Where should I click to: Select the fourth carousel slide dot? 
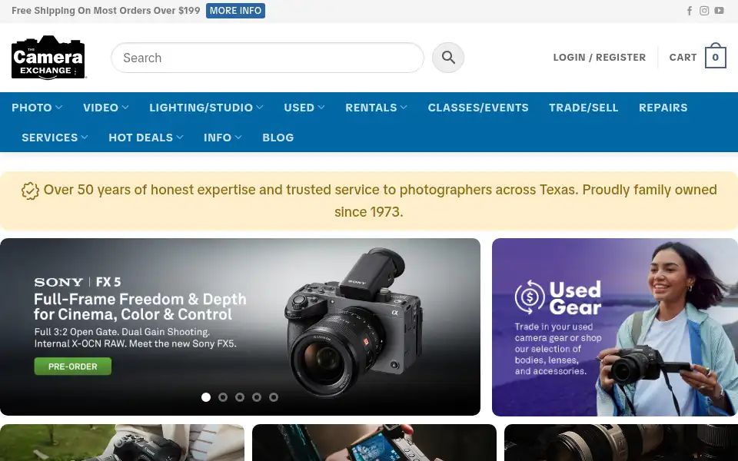pyautogui.click(x=257, y=397)
